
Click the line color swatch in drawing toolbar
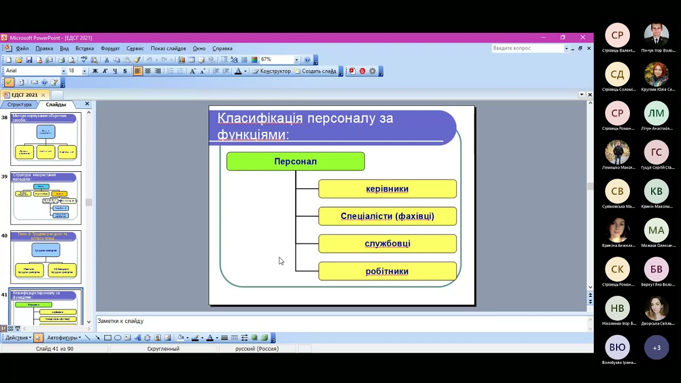tap(195, 338)
